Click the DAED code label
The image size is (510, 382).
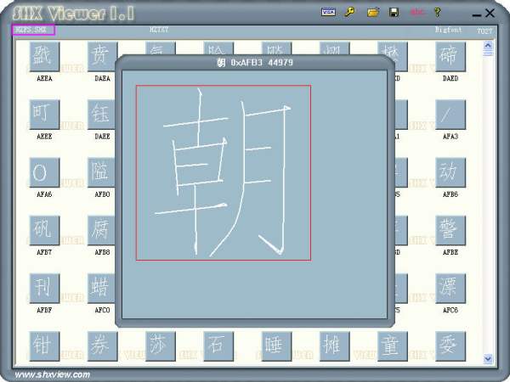tap(450, 78)
